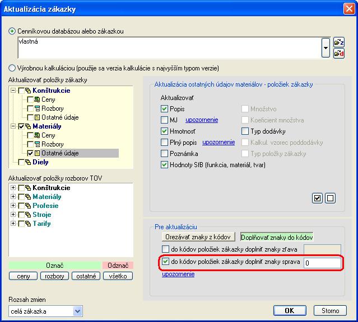Uncheck doplniť znaky sprava checkbox
Screen dimensions: 358x322
pyautogui.click(x=165, y=261)
